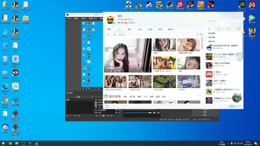Open WeGame desktop shortcut
260x146 pixels.
(190, 6)
